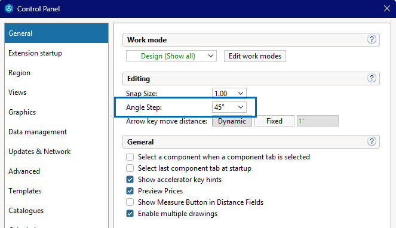Close the Control Panel window

[387, 8]
